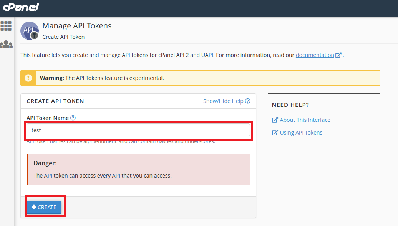Click the CREATE API TOKEN panel heading

(55, 101)
